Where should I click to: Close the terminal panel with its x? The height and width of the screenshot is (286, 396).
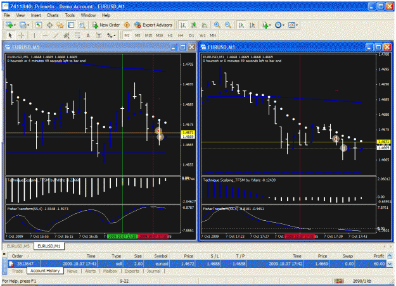click(4, 254)
